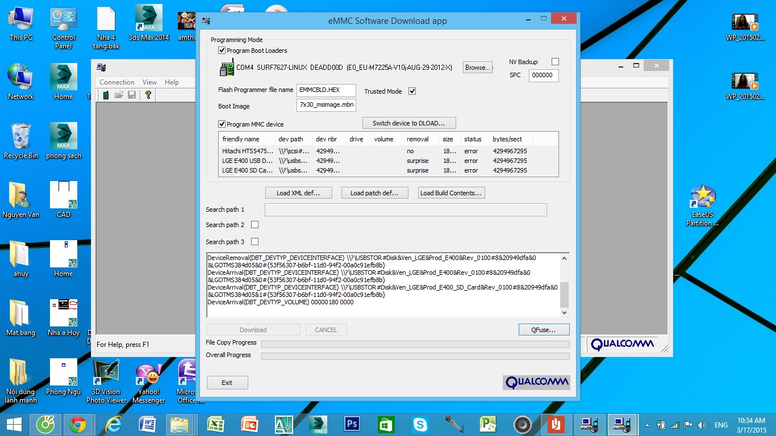The image size is (776, 436).
Task: Click Load patch def... button
Action: click(374, 193)
